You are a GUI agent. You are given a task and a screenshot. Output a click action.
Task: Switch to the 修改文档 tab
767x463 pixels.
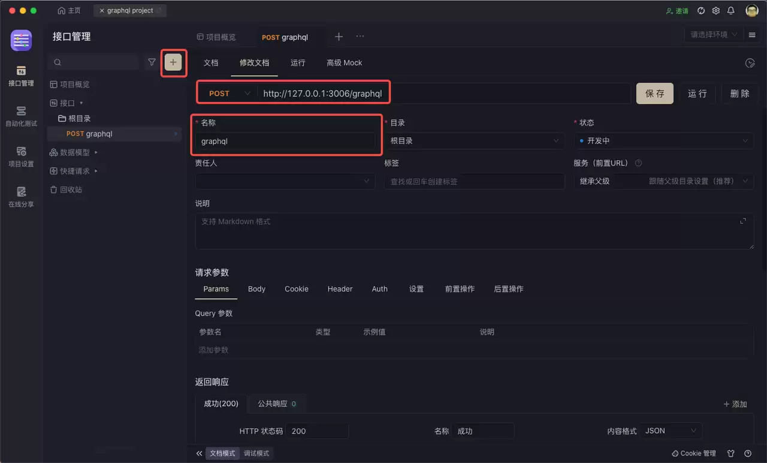[x=255, y=63]
